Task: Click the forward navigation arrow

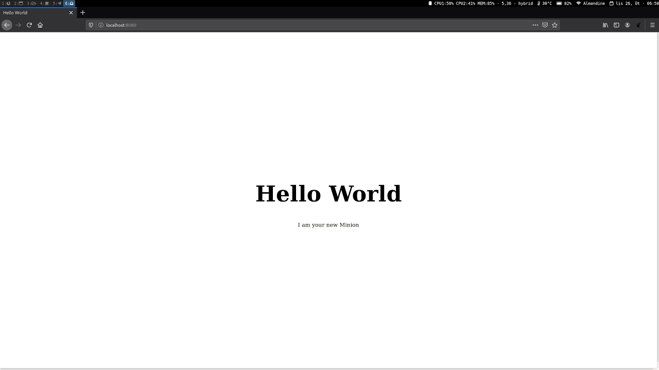Action: click(x=18, y=25)
